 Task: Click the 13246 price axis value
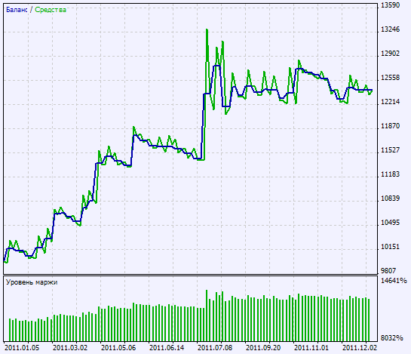point(390,29)
